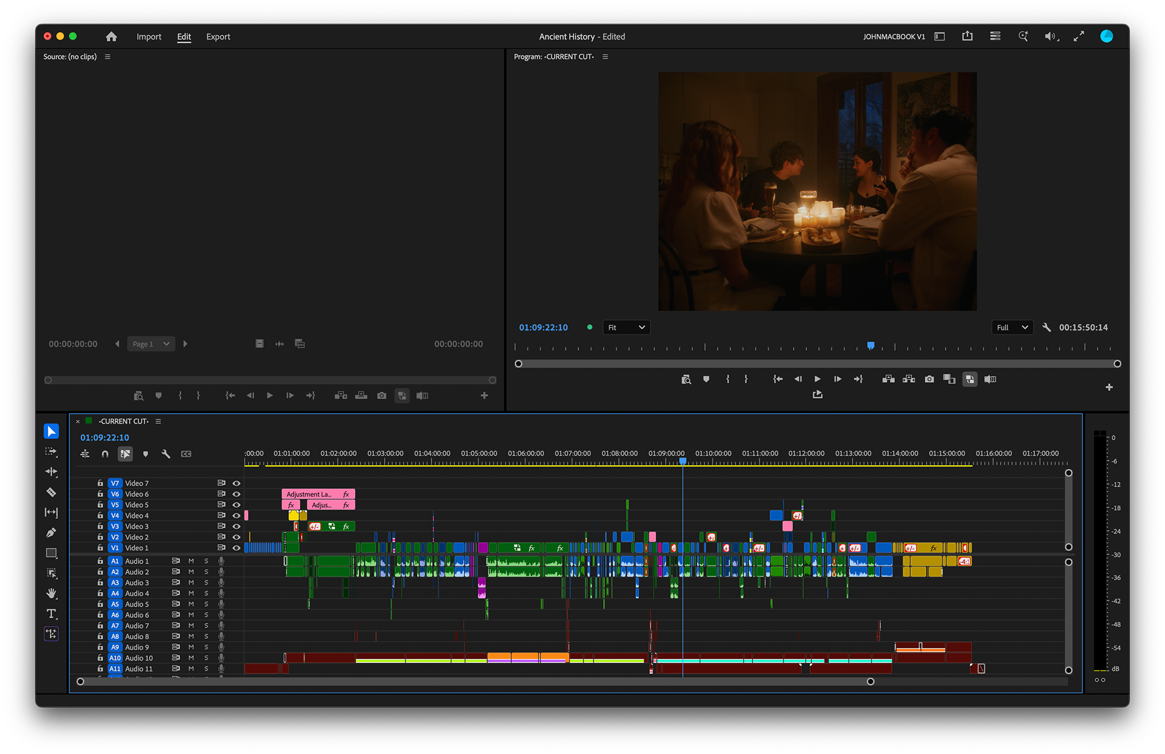Image resolution: width=1165 pixels, height=754 pixels.
Task: Step forward one frame in Program monitor
Action: pyautogui.click(x=837, y=379)
